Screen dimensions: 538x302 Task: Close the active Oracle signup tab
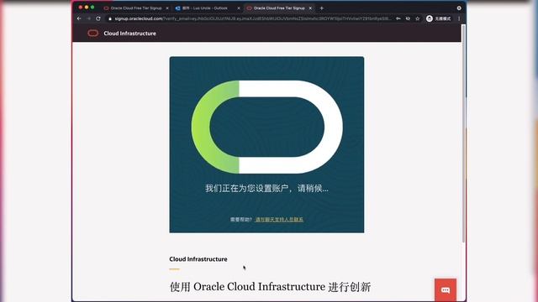(x=310, y=8)
